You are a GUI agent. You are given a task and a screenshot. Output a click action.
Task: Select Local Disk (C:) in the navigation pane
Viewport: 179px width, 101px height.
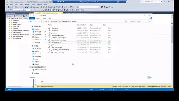pos(37,67)
